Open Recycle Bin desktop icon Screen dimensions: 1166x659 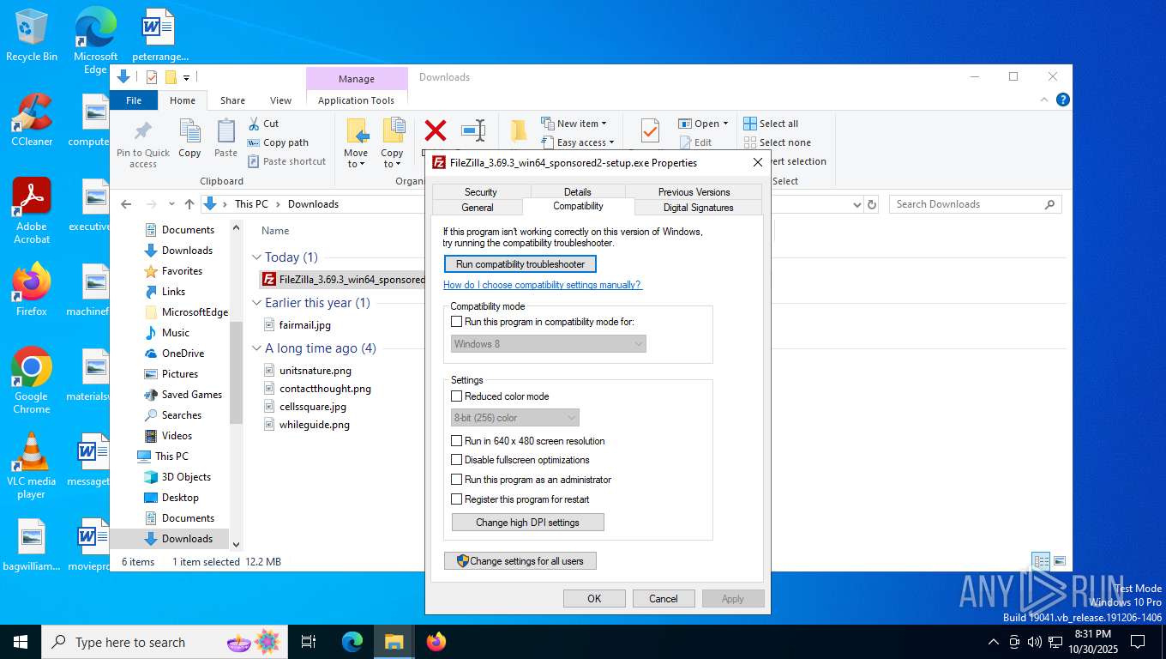coord(32,35)
